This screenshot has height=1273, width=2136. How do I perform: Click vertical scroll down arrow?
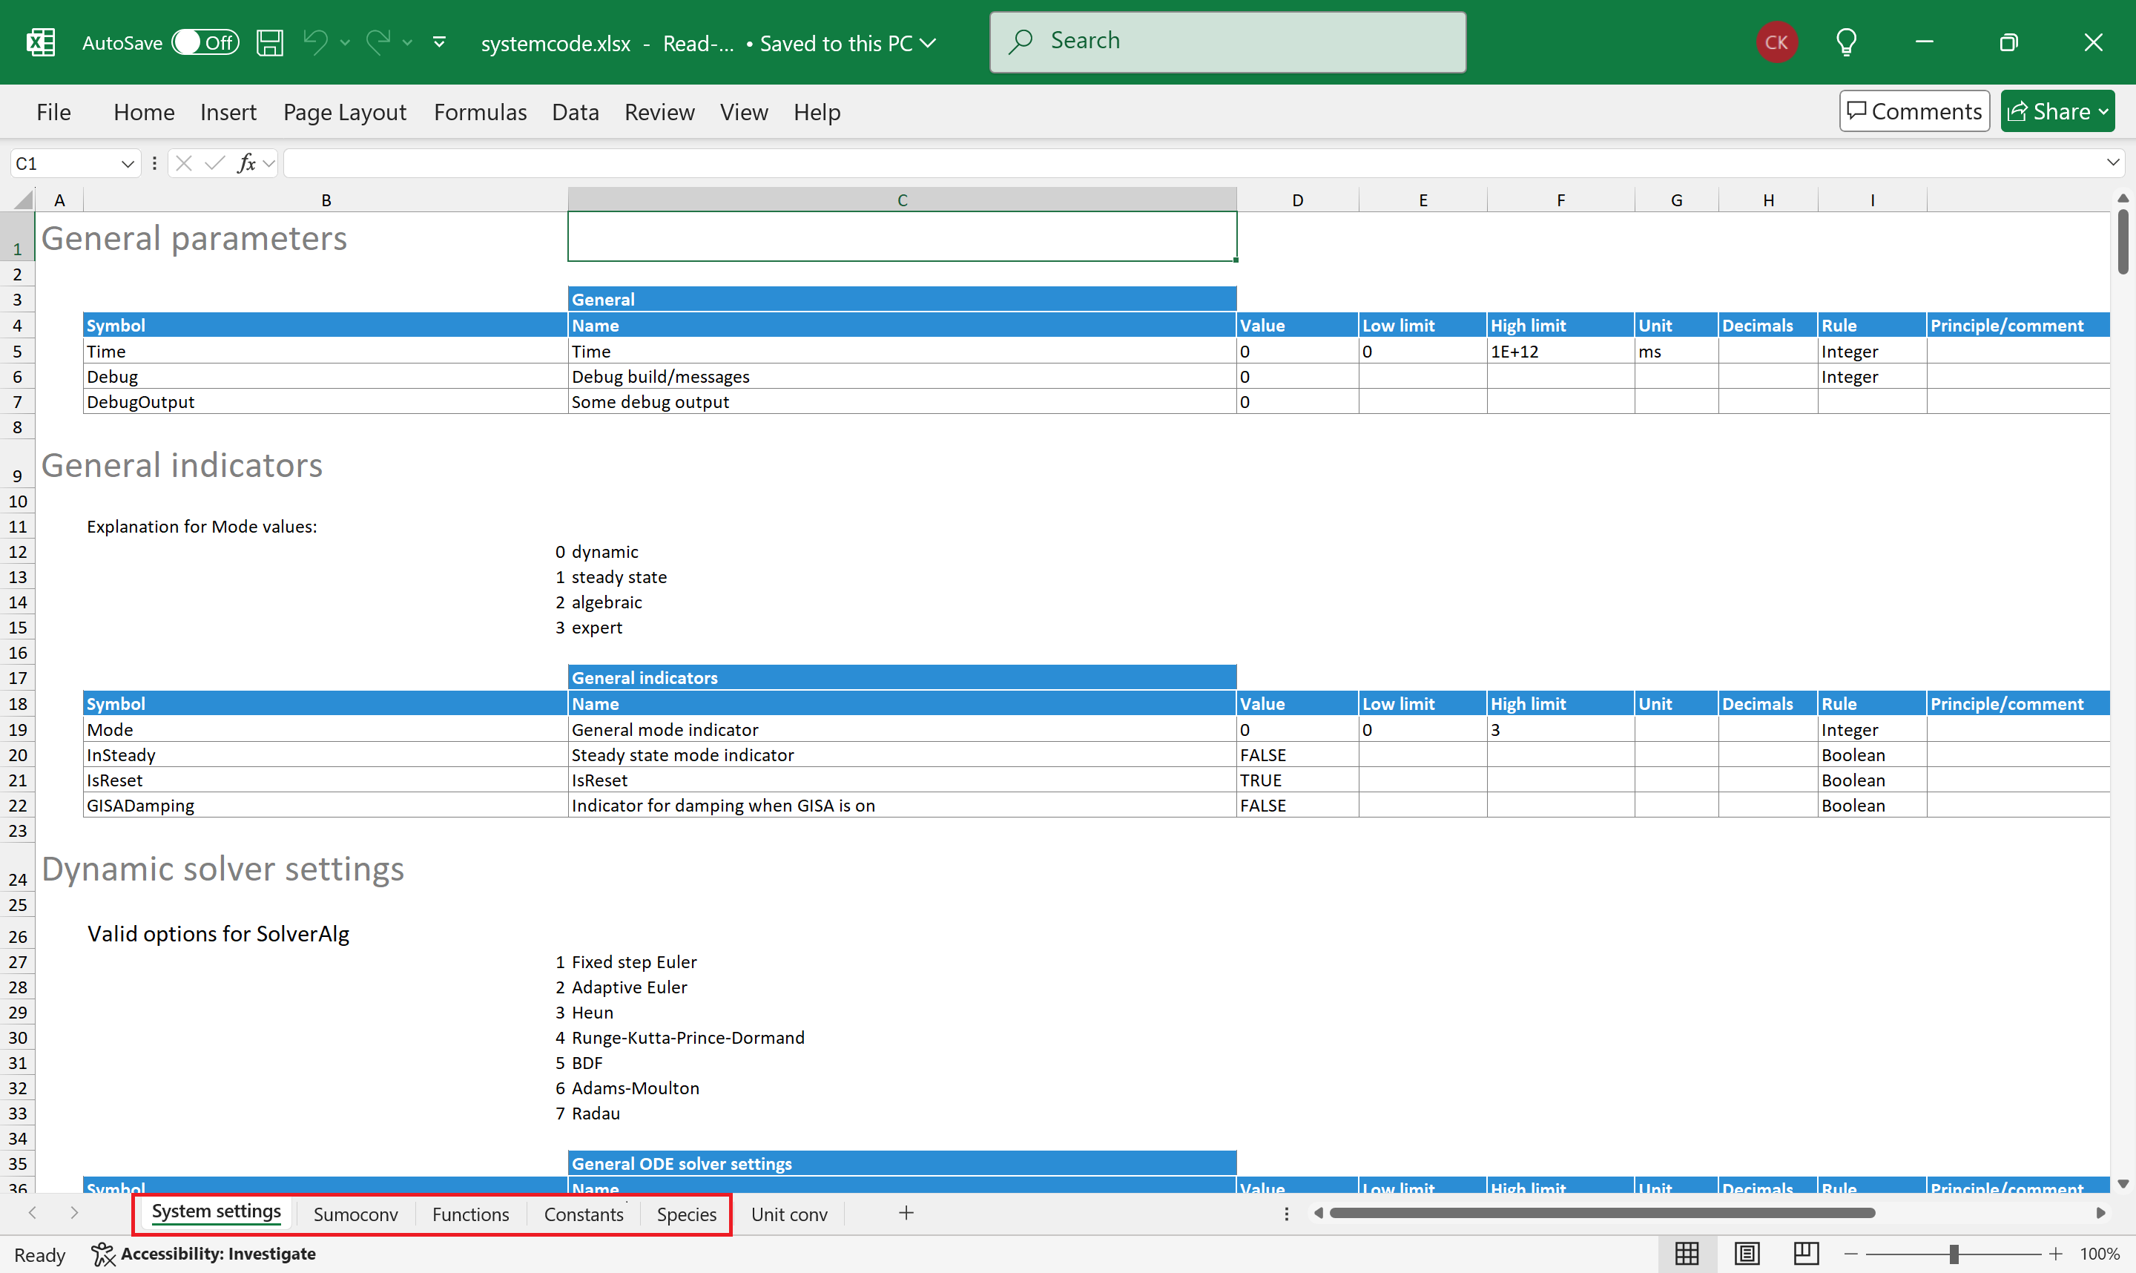pyautogui.click(x=2123, y=1184)
